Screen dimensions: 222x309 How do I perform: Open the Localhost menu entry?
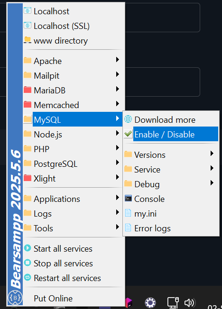pos(74,11)
